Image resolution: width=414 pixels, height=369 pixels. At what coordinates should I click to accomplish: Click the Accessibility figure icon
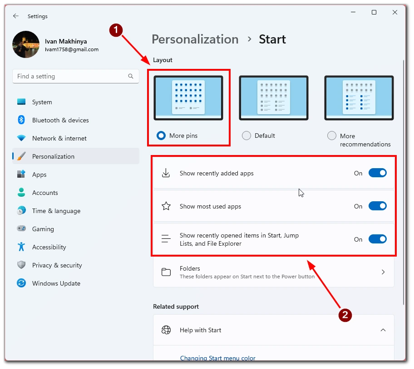click(21, 247)
